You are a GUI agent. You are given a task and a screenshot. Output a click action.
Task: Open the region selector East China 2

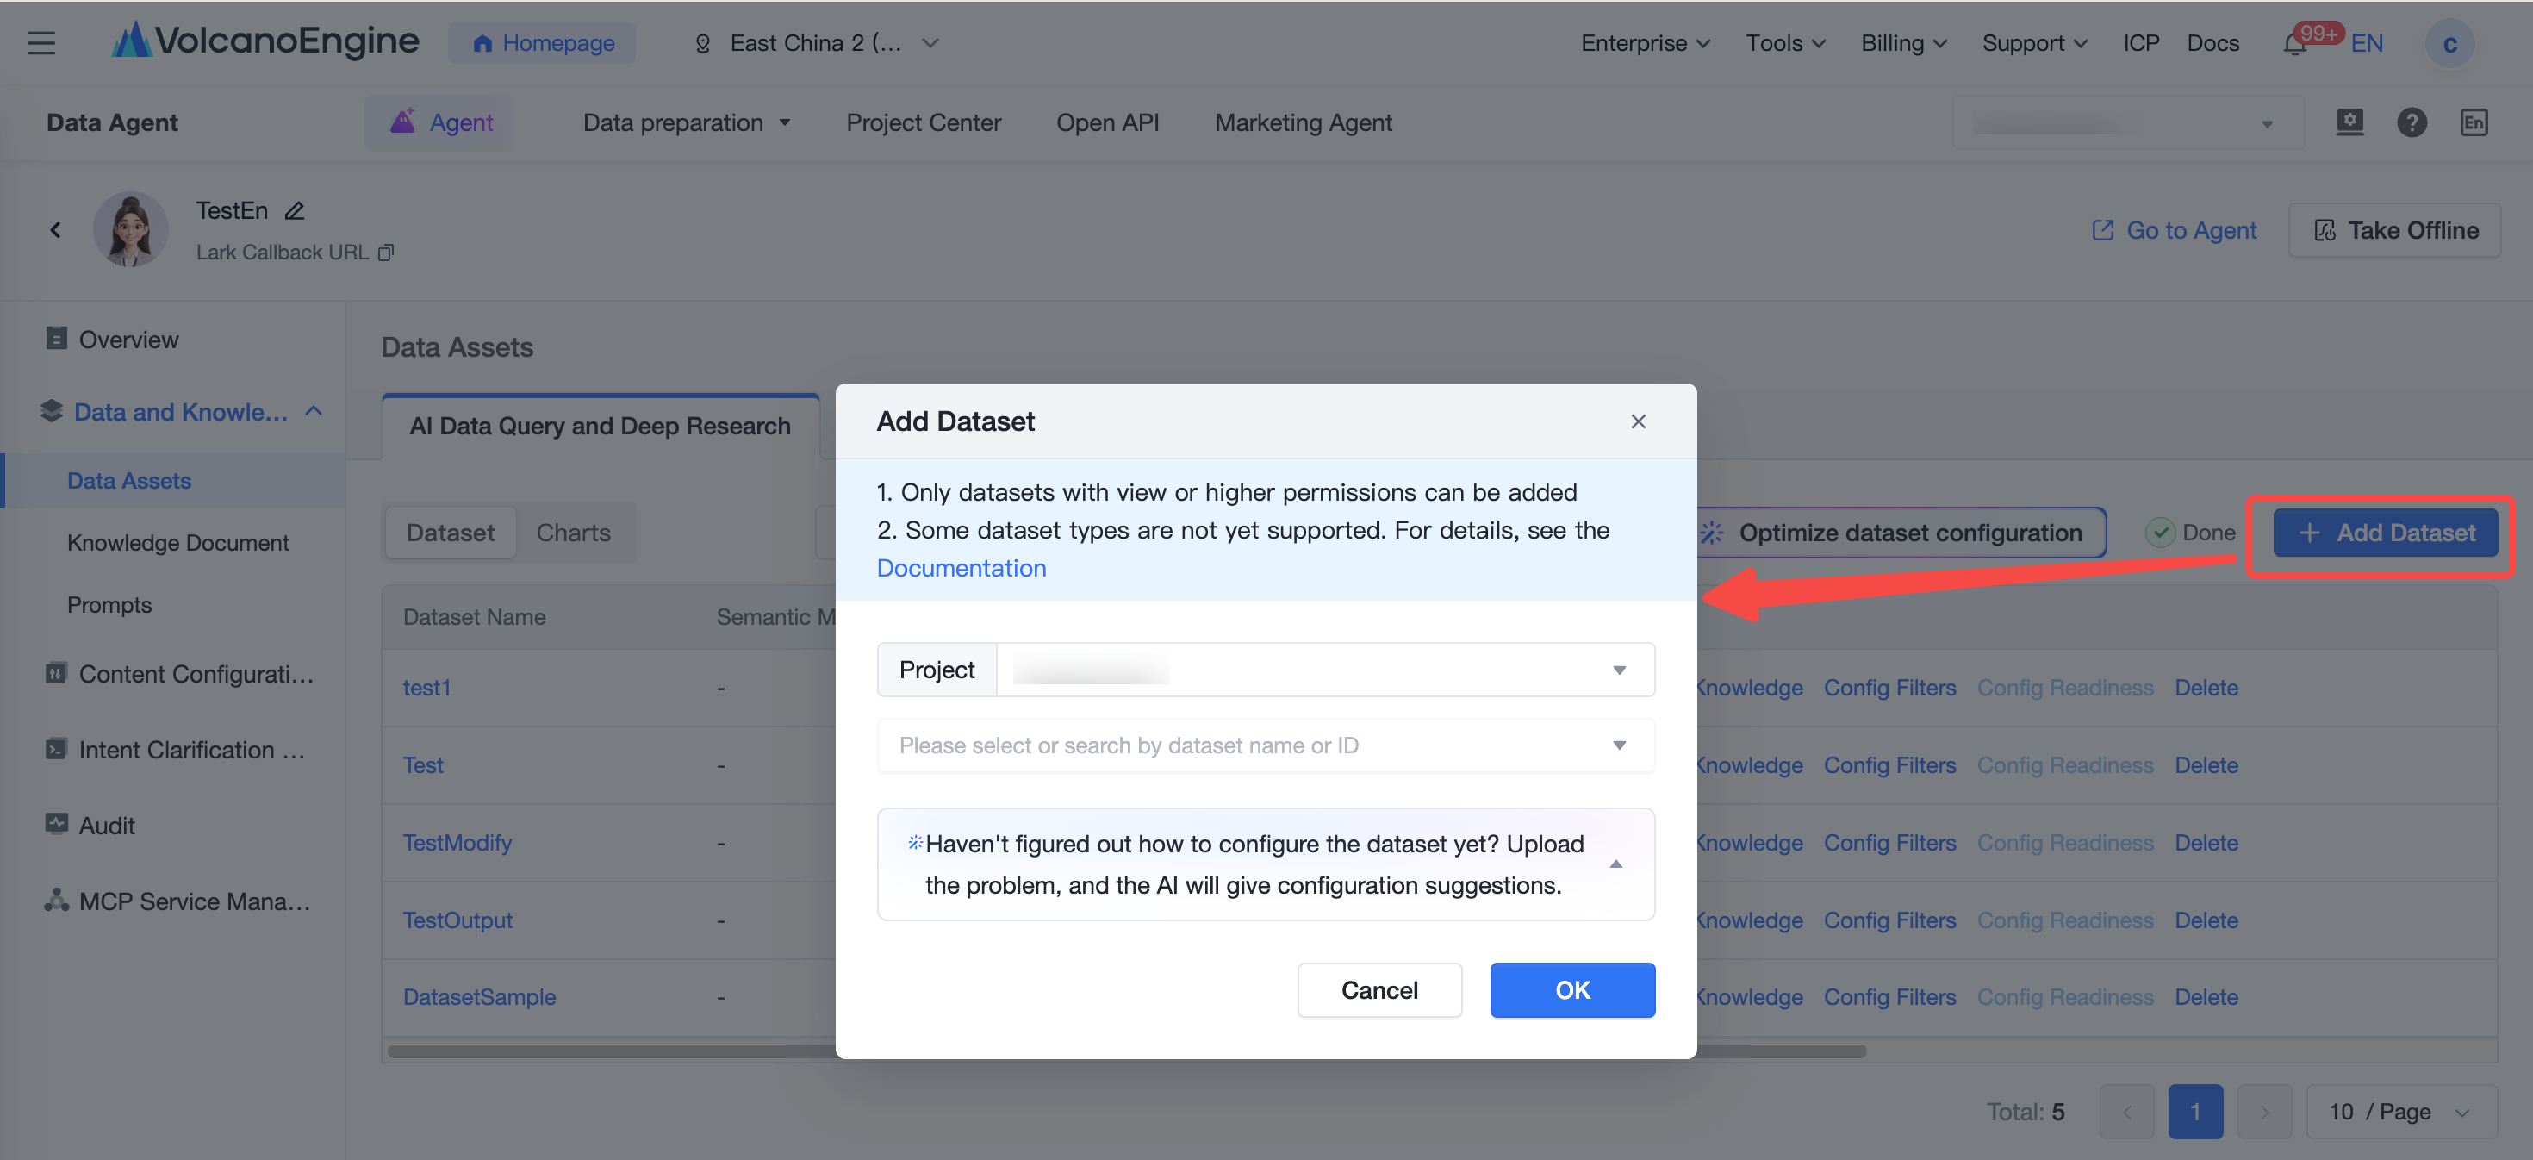pyautogui.click(x=816, y=43)
